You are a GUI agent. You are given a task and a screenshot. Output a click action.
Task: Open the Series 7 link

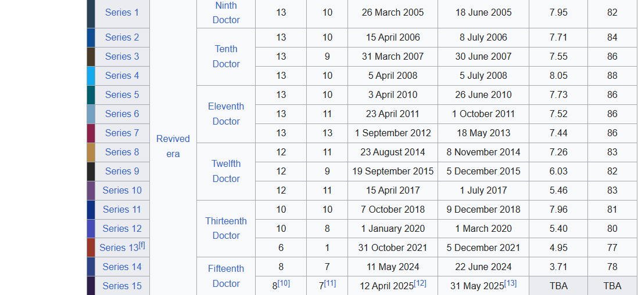[121, 133]
